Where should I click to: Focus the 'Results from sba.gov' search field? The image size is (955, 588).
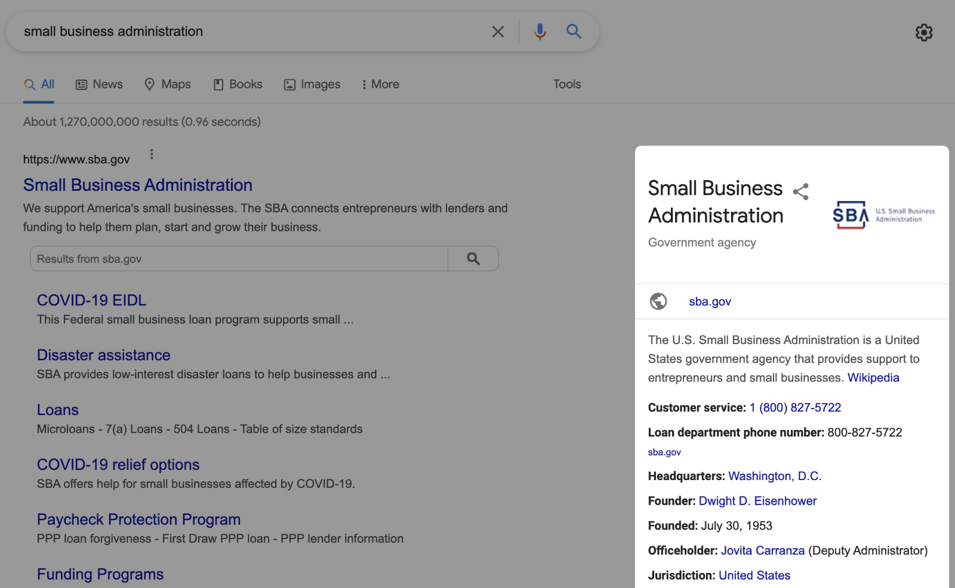[x=239, y=259]
